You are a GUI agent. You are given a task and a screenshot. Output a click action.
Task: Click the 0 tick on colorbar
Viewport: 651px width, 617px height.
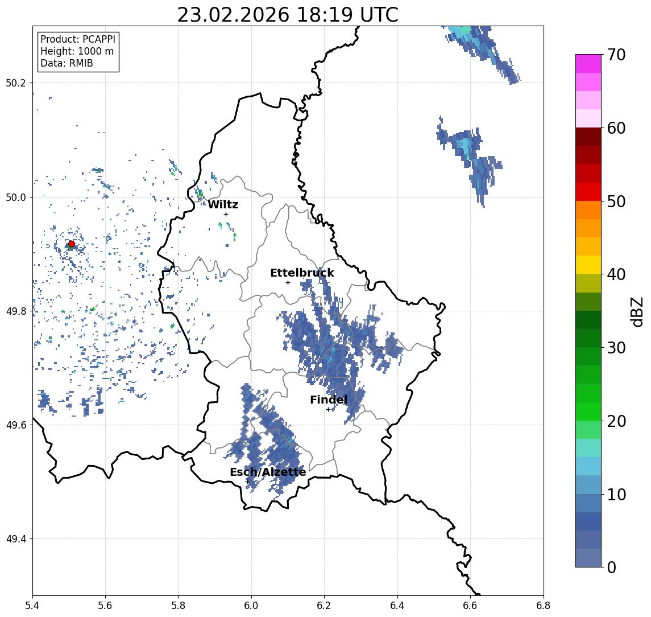tap(612, 567)
